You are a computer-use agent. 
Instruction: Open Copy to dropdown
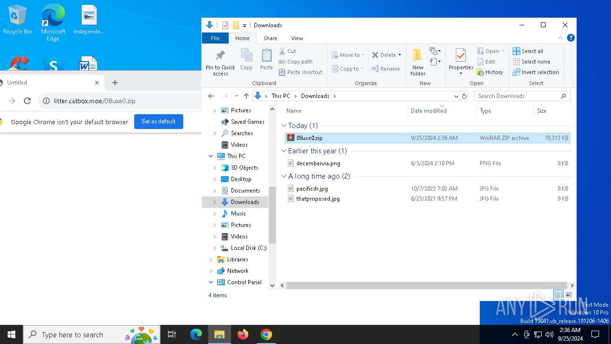pos(348,69)
